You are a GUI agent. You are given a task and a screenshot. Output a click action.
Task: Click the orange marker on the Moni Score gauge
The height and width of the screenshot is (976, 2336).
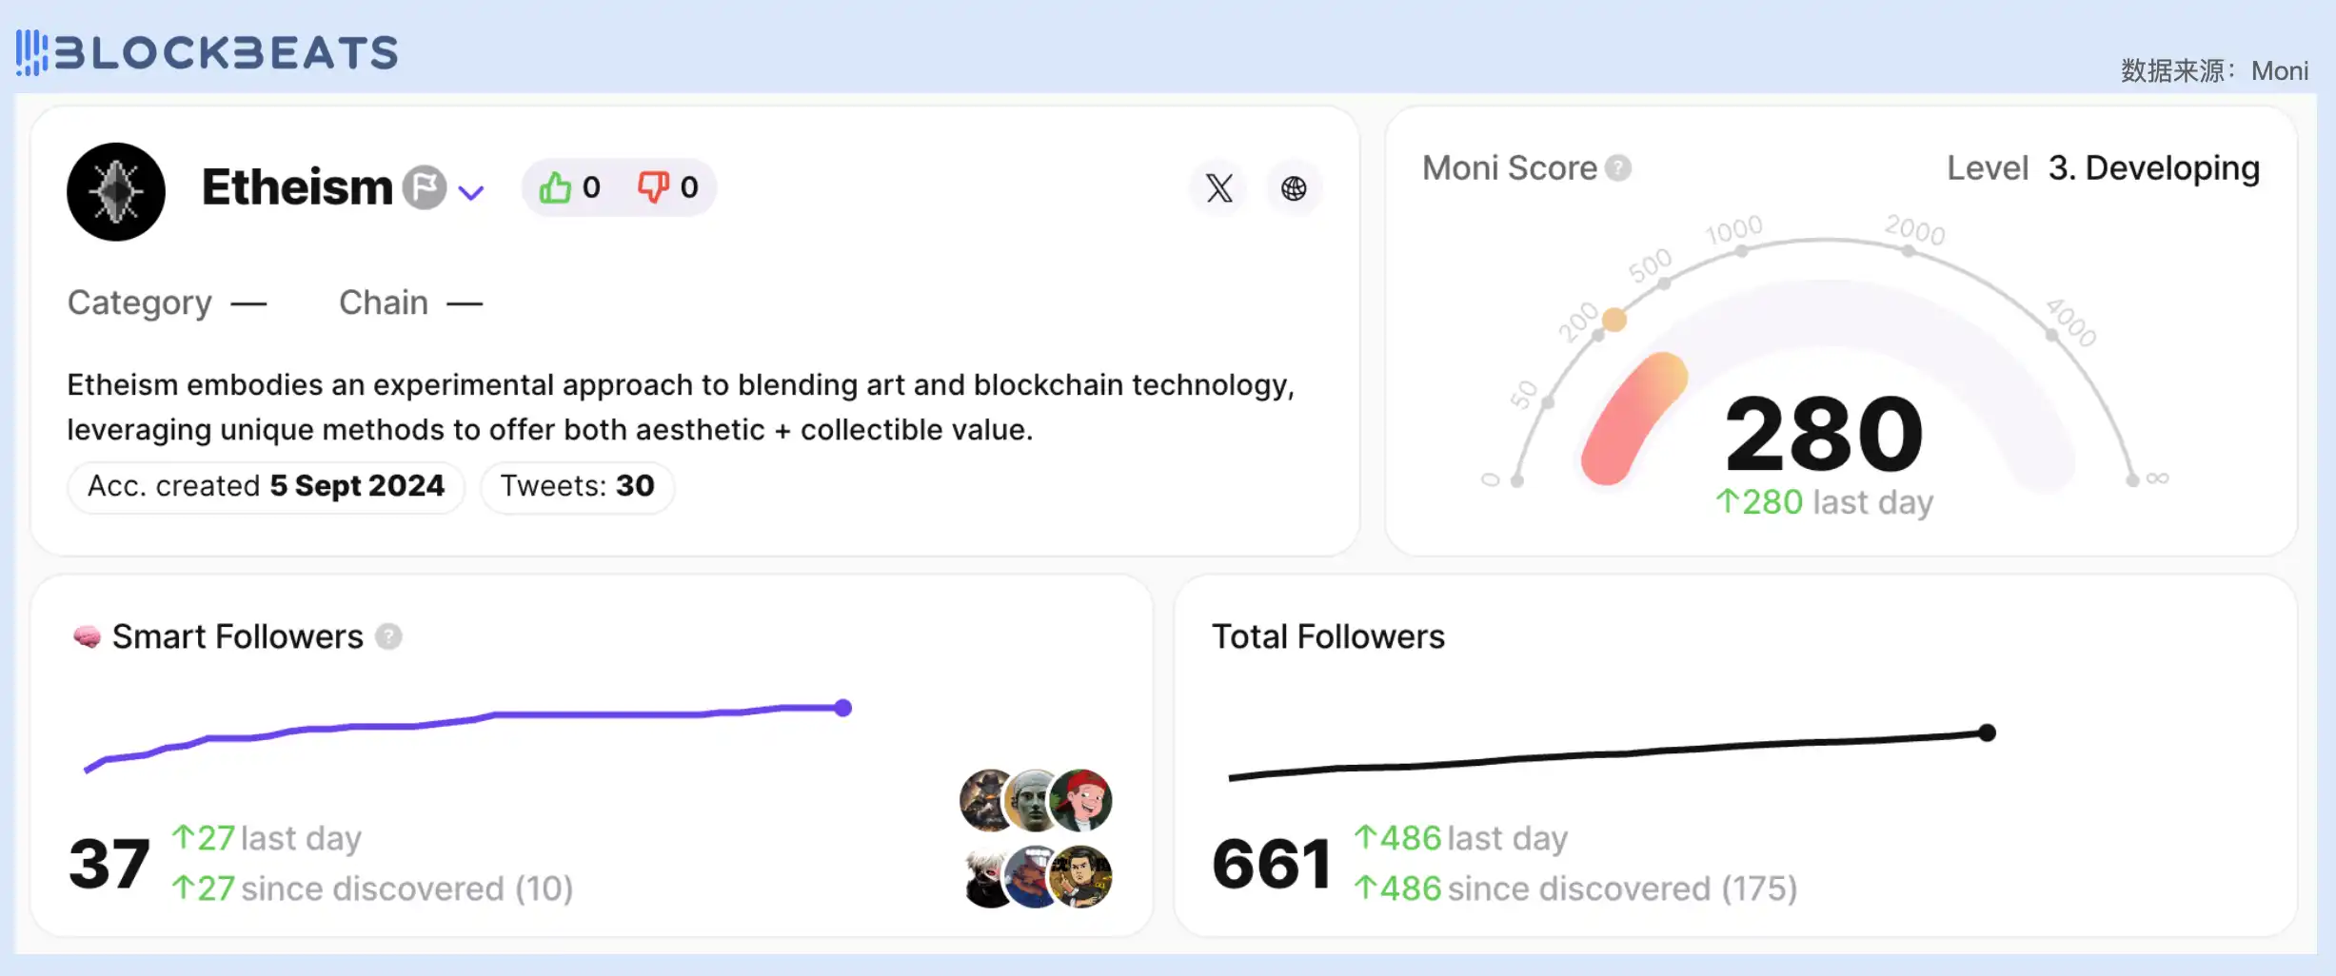coord(1614,320)
